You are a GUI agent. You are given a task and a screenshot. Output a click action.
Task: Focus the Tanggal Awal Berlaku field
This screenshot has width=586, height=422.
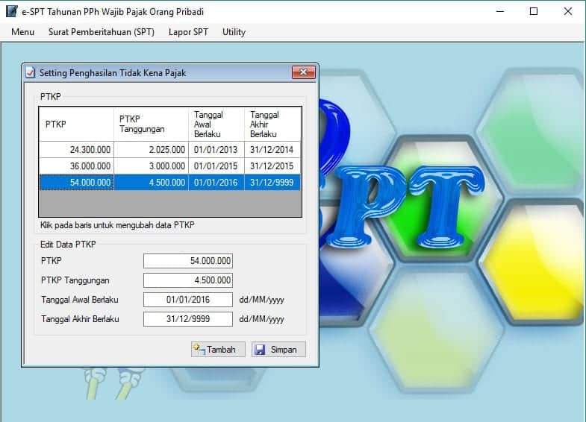tap(188, 300)
